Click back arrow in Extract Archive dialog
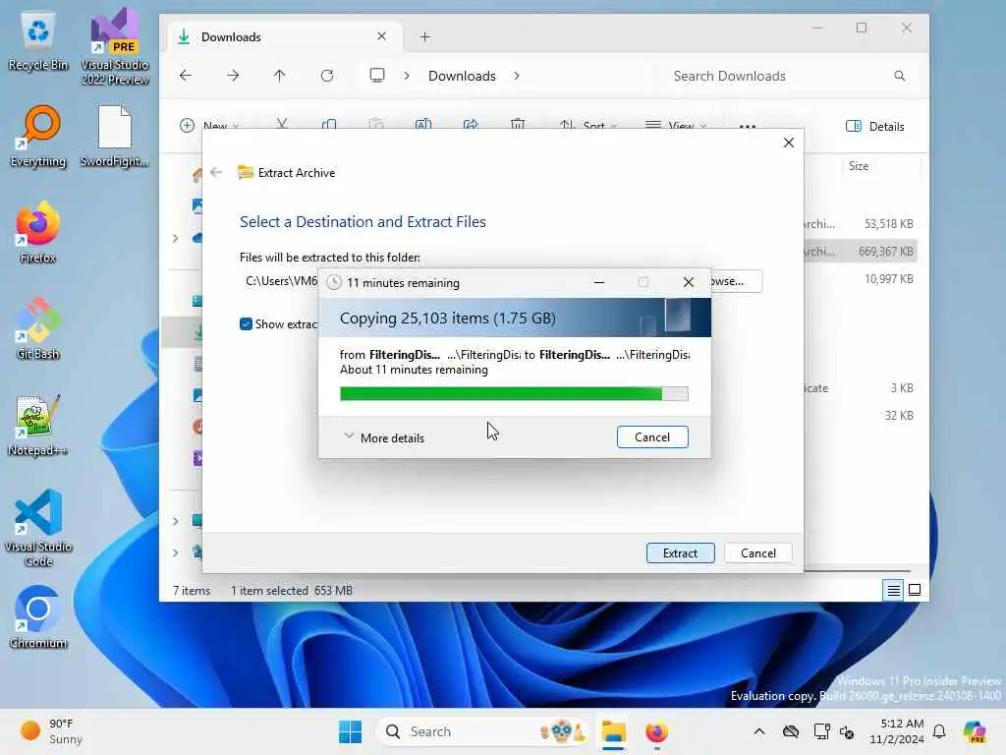Screen dimensions: 1006x755 pyautogui.click(x=216, y=172)
